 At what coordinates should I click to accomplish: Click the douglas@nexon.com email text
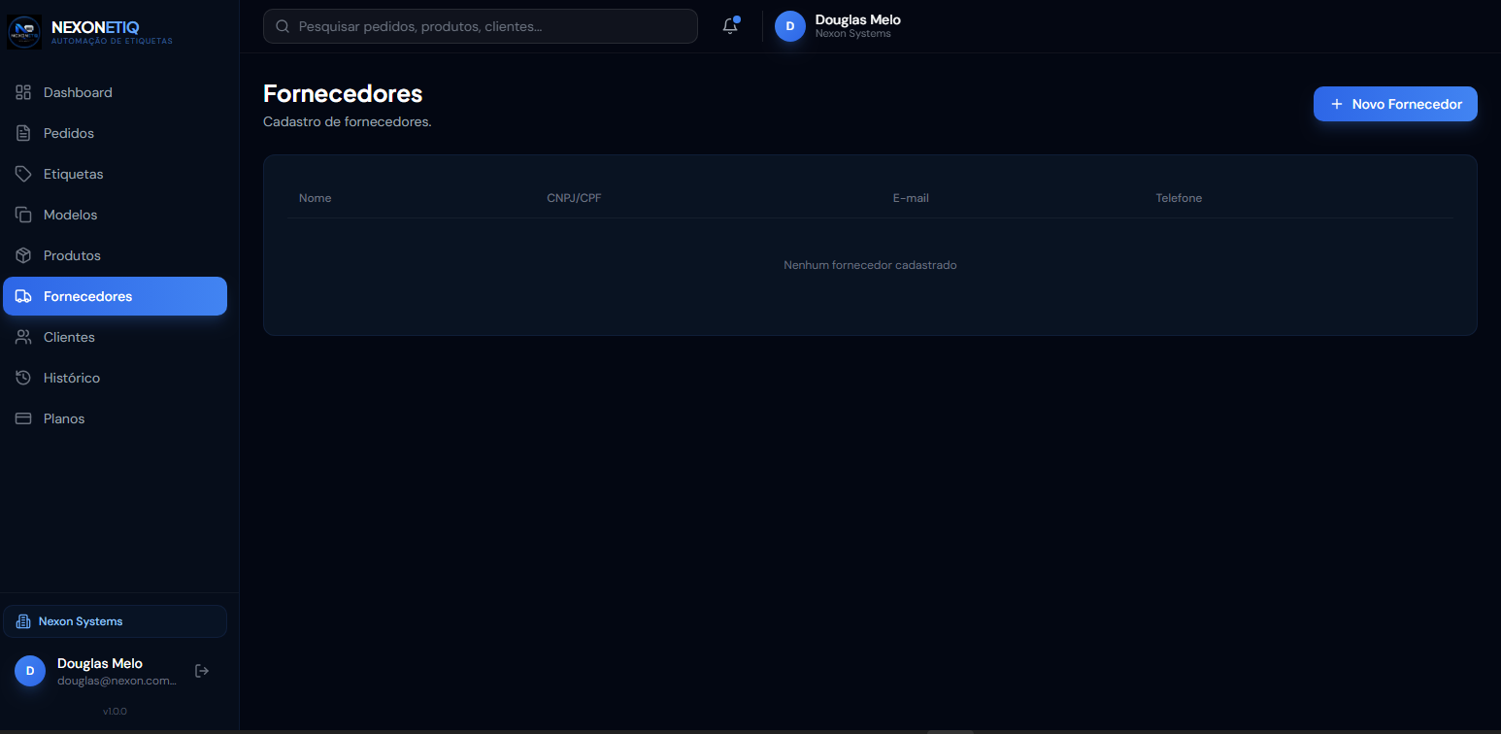pyautogui.click(x=117, y=682)
